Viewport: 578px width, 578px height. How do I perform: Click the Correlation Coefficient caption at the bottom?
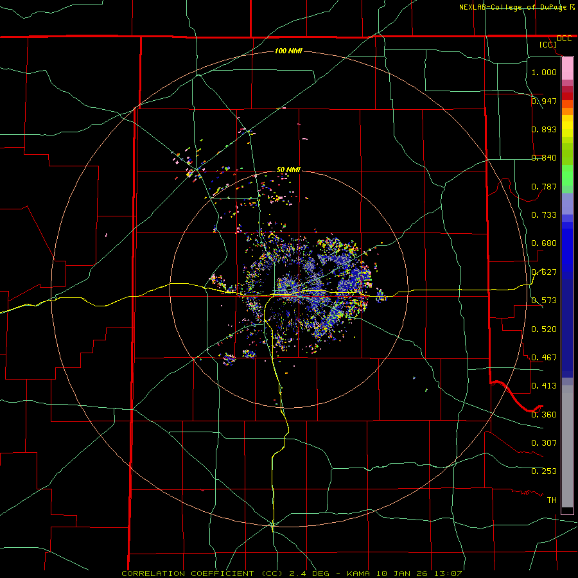tap(292, 574)
